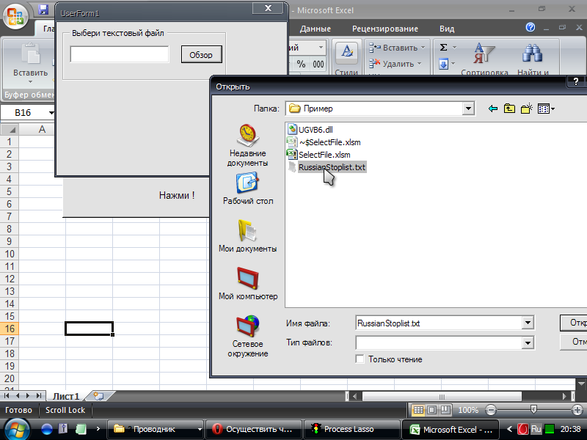Close the UserForm1 window
Image resolution: width=587 pixels, height=440 pixels.
pyautogui.click(x=268, y=8)
